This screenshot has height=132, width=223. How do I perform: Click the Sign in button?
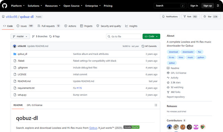click(194, 6)
